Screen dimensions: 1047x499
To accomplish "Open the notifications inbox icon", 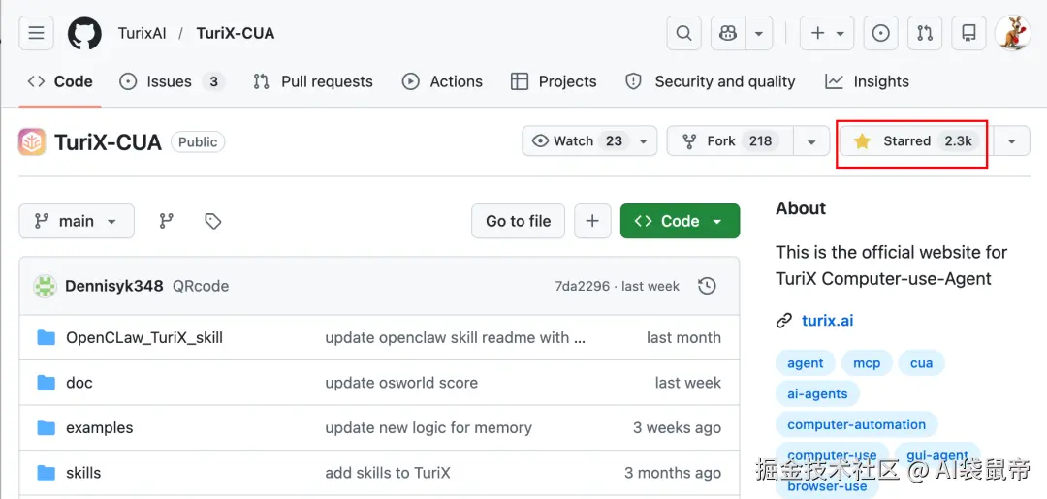I will 968,33.
